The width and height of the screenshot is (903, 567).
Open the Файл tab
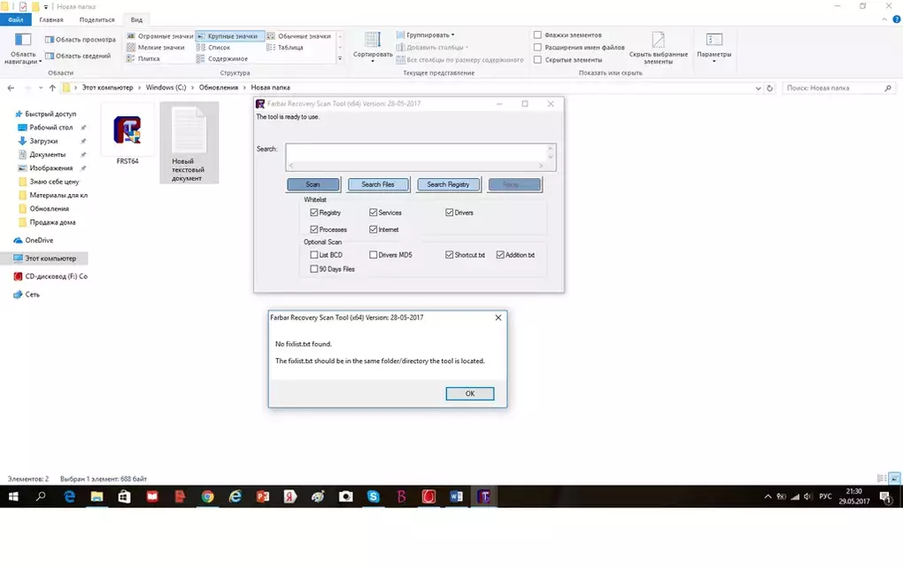pyautogui.click(x=16, y=19)
